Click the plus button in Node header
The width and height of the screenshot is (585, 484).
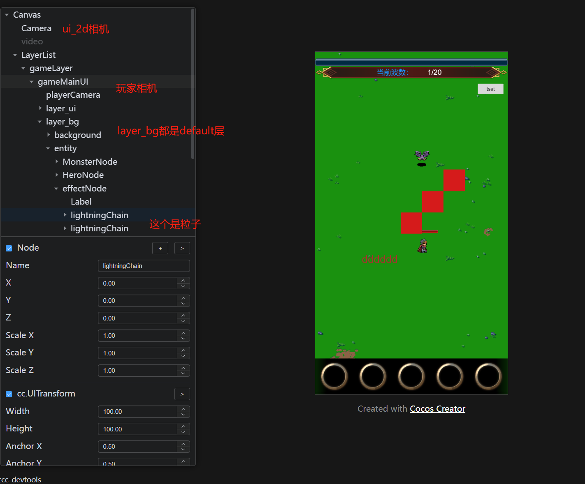(160, 248)
